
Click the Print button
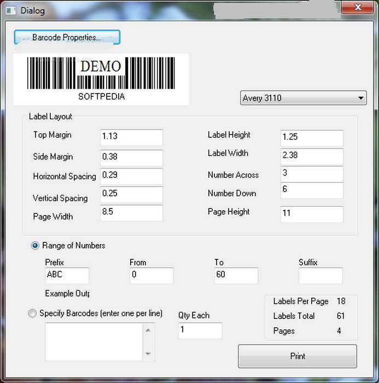click(x=298, y=356)
